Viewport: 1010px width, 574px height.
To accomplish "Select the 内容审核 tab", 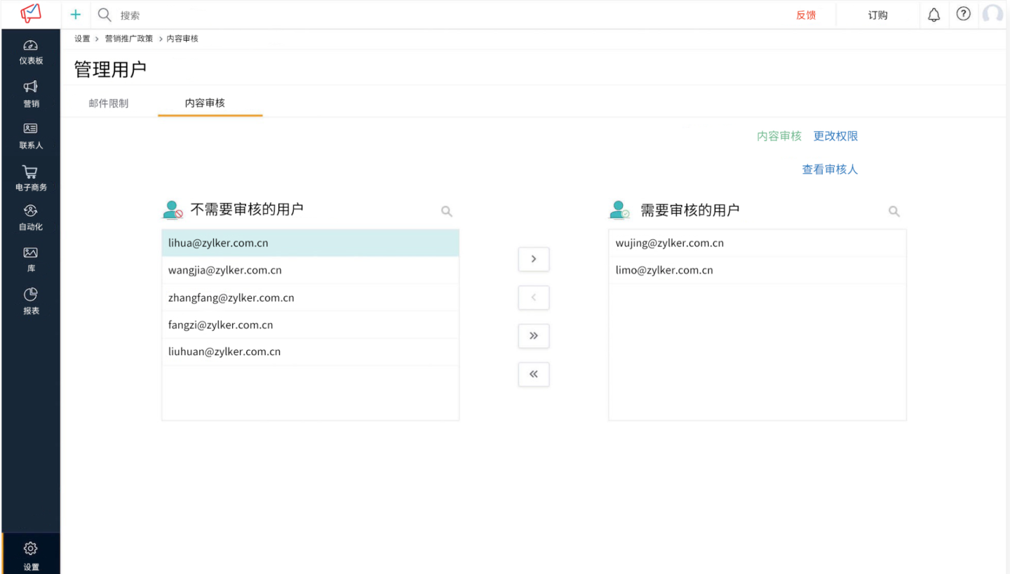I will pyautogui.click(x=205, y=103).
